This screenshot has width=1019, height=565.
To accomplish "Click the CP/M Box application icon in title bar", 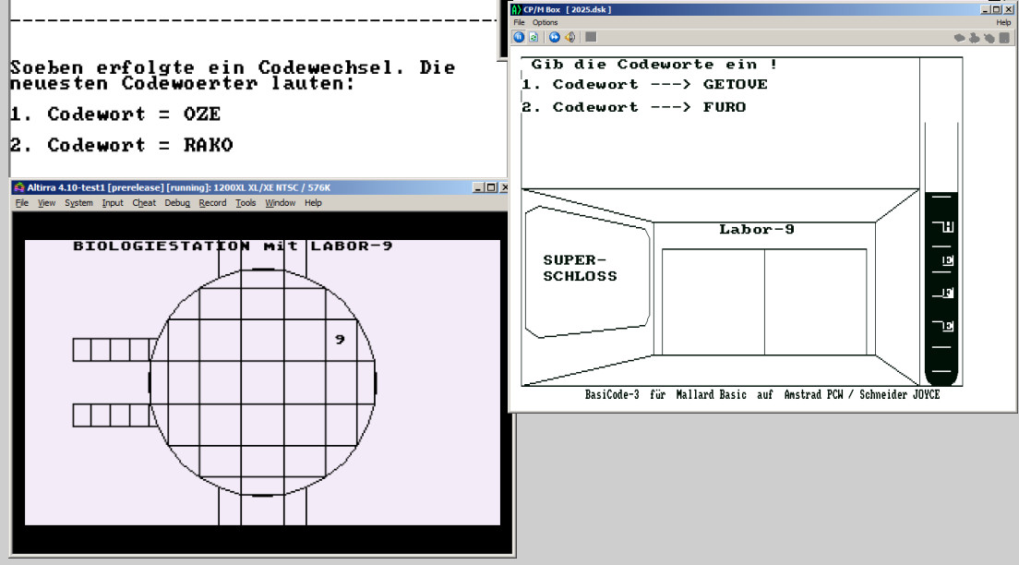I will (x=516, y=9).
